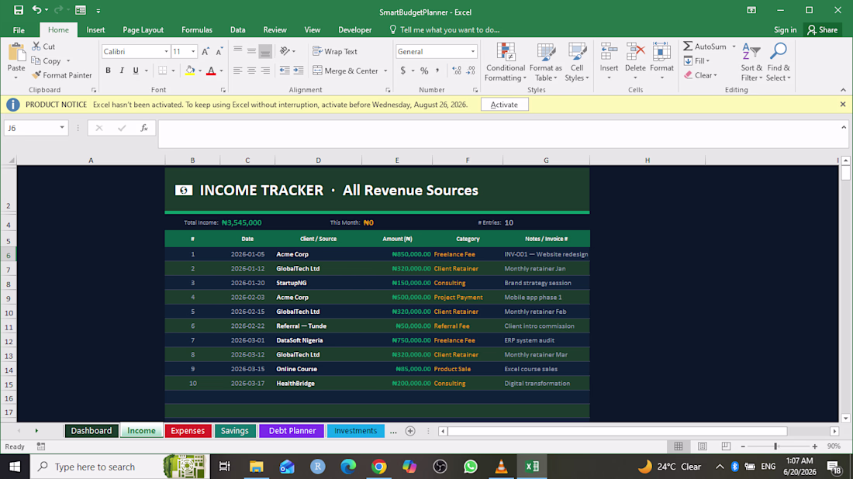This screenshot has height=479, width=853.
Task: Open the font size dropdown
Action: coord(192,52)
